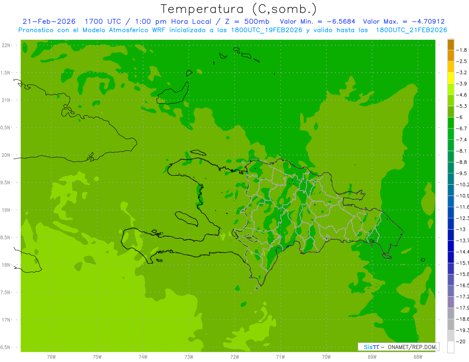Click the dark orange swatch above -1.8
Image resolution: width=469 pixels, height=362 pixels.
coord(451,45)
